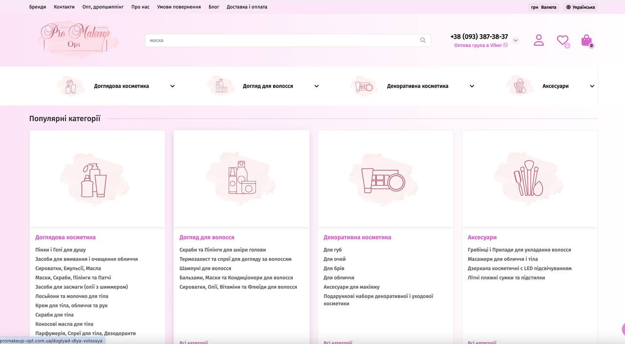Image resolution: width=625 pixels, height=344 pixels.
Task: Open the Доглядова косметика category card image
Action: click(x=97, y=179)
